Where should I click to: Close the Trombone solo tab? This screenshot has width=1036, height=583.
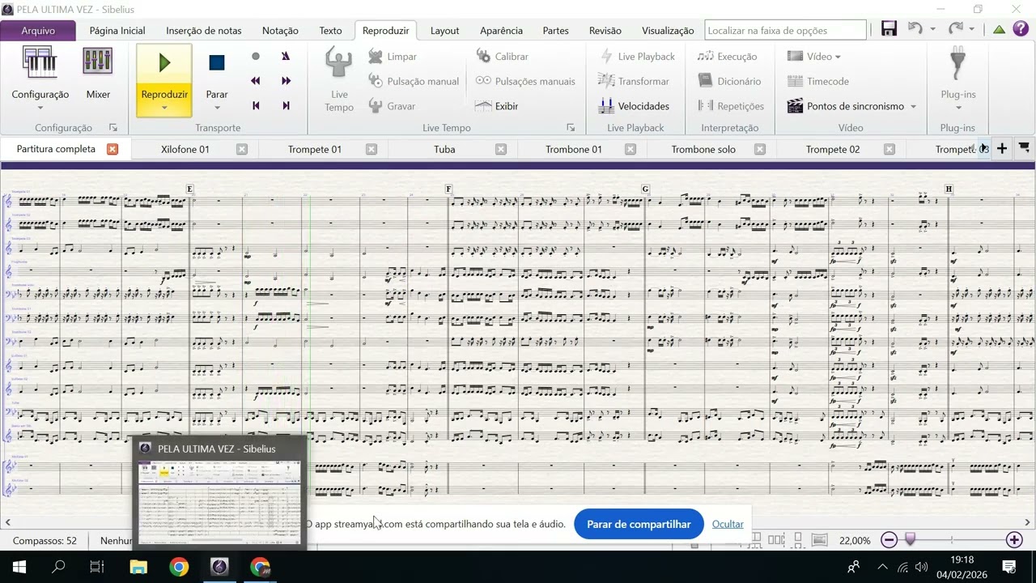760,149
